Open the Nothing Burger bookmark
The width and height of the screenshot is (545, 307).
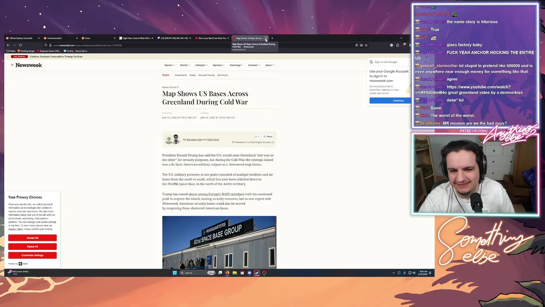[x=26, y=51]
